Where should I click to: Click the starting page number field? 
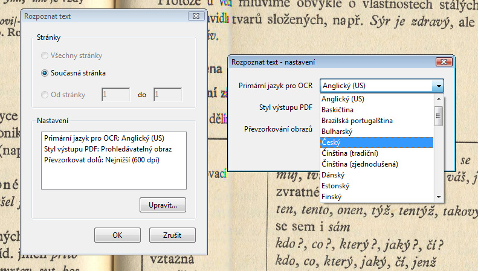pyautogui.click(x=115, y=95)
